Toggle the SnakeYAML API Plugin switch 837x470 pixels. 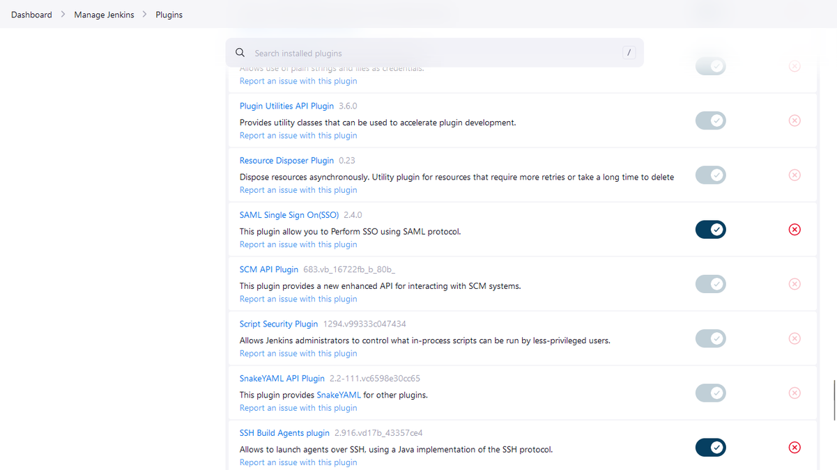(x=711, y=393)
